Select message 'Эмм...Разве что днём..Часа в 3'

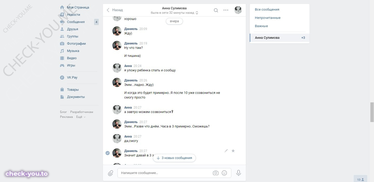[167, 126]
